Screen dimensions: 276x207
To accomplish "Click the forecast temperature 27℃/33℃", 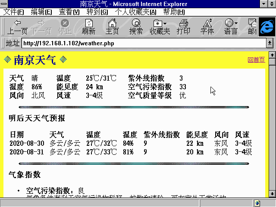I will (x=101, y=152).
